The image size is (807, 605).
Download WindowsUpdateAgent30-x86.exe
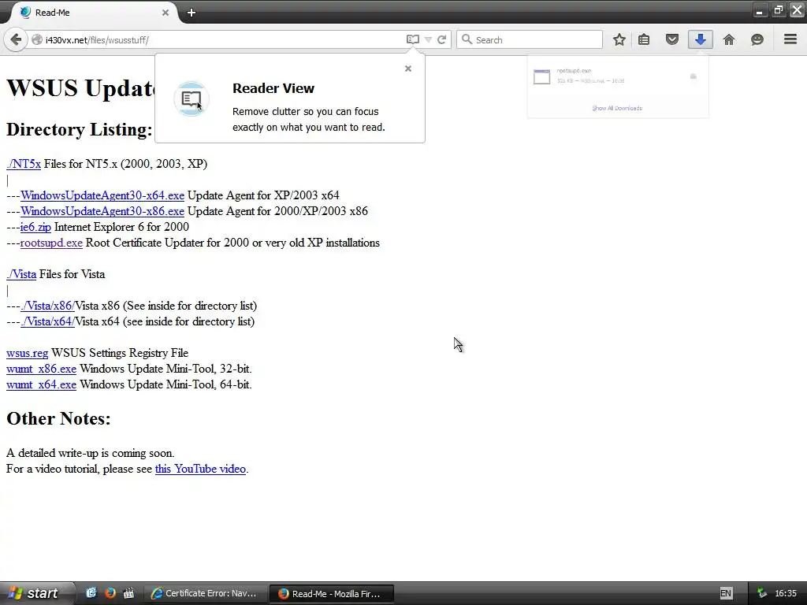coord(102,211)
